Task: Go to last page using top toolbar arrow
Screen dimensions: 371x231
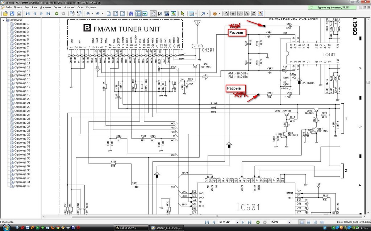Action: point(48,14)
